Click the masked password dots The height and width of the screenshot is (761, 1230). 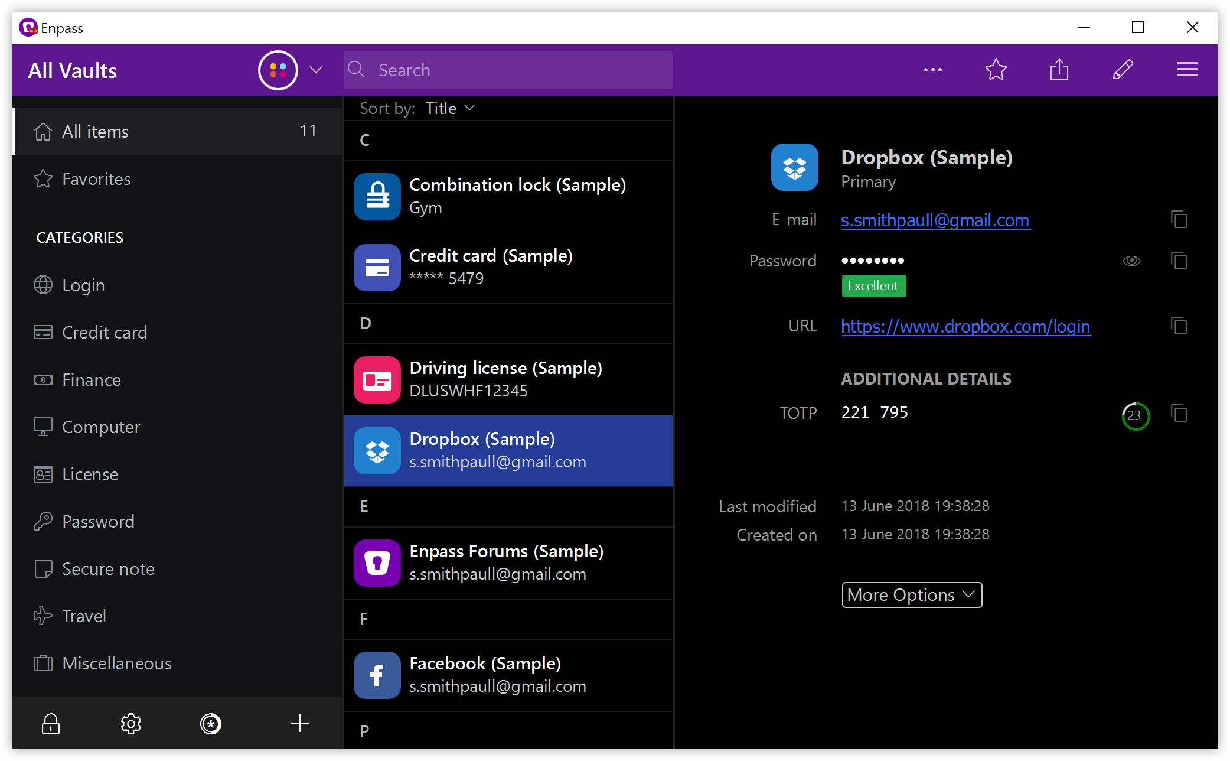[873, 261]
